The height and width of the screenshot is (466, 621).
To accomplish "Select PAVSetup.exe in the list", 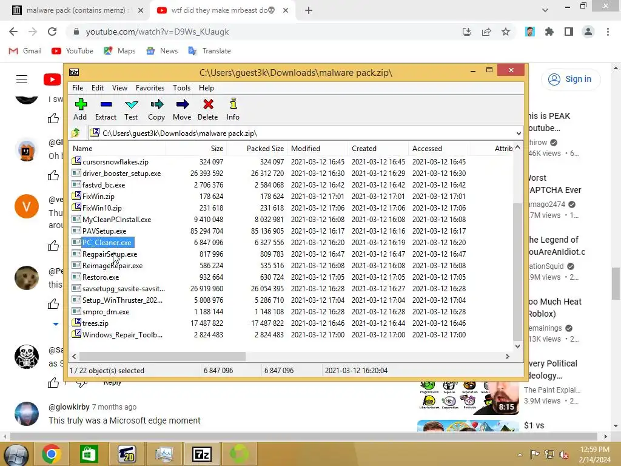I will pos(104,231).
